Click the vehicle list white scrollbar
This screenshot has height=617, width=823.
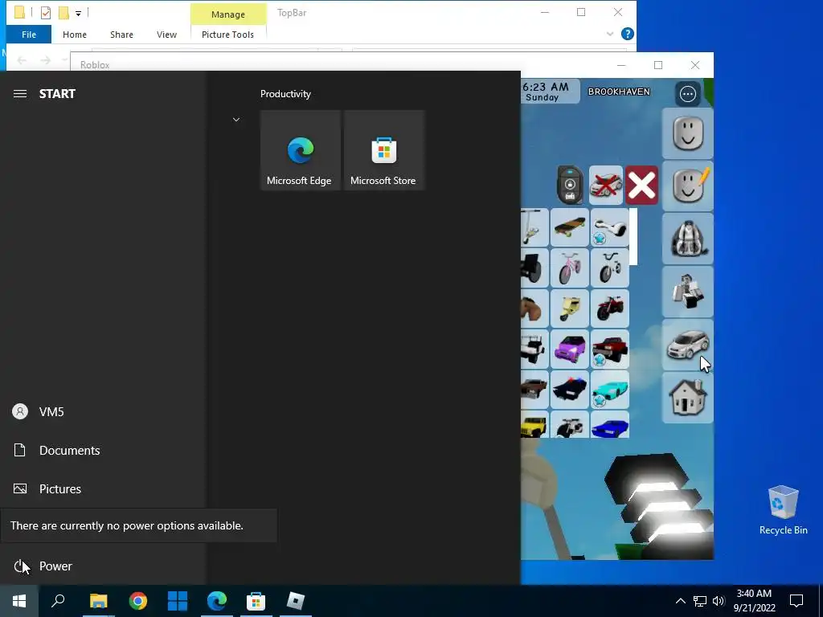pyautogui.click(x=633, y=237)
